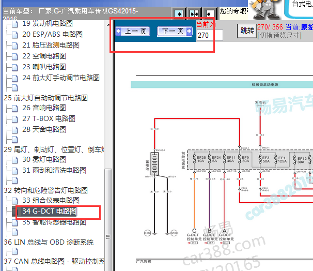Open tree item 26 音响电路图
The height and width of the screenshot is (271, 313).
(44, 108)
